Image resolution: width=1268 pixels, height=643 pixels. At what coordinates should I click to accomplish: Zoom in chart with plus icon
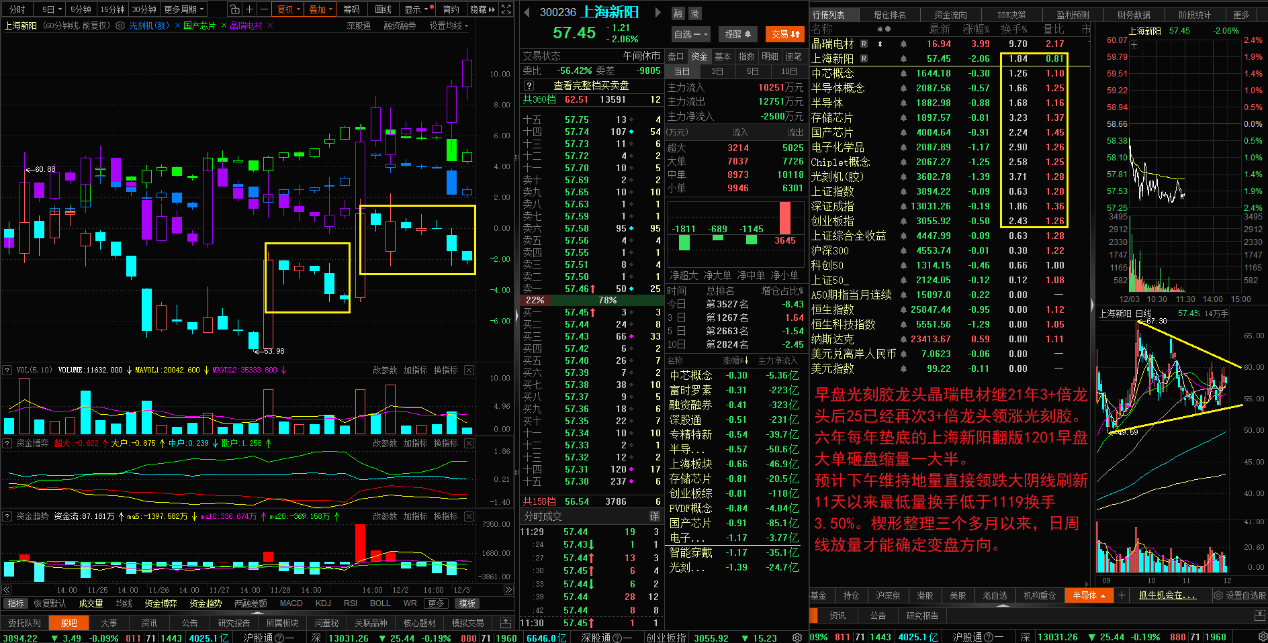coord(249,9)
